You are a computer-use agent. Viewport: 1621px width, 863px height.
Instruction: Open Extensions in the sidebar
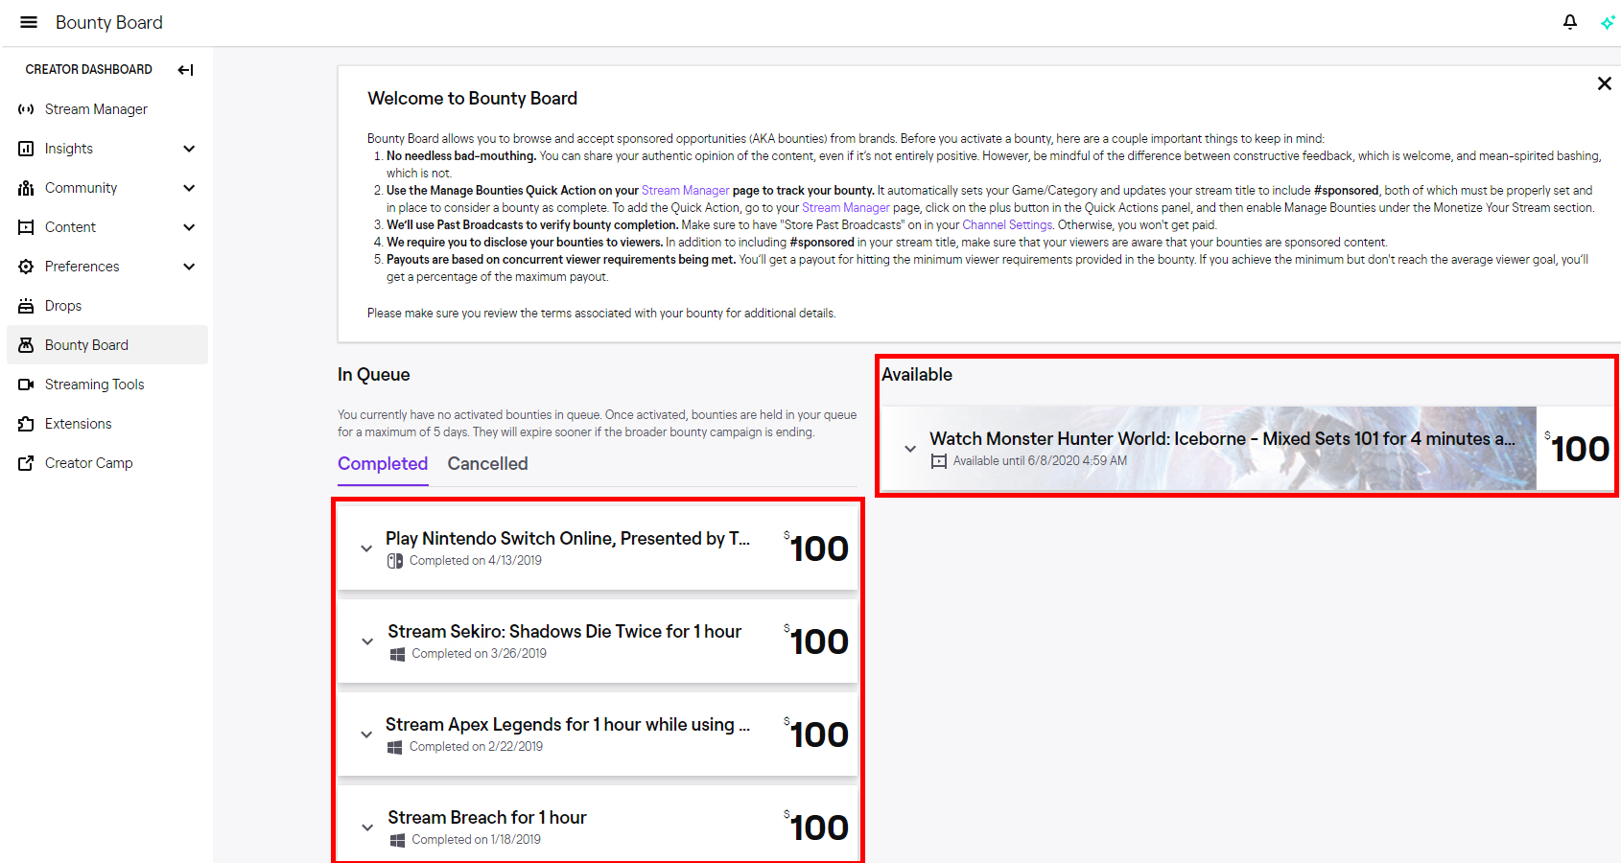point(107,424)
